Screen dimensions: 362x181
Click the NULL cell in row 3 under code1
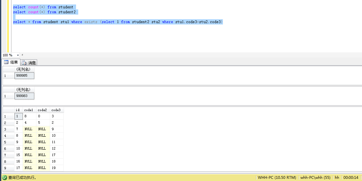pos(28,129)
